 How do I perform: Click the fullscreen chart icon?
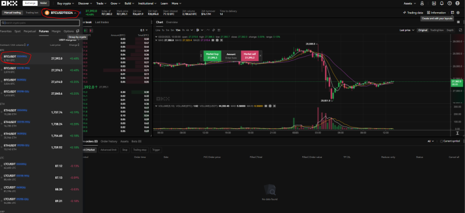(x=460, y=30)
